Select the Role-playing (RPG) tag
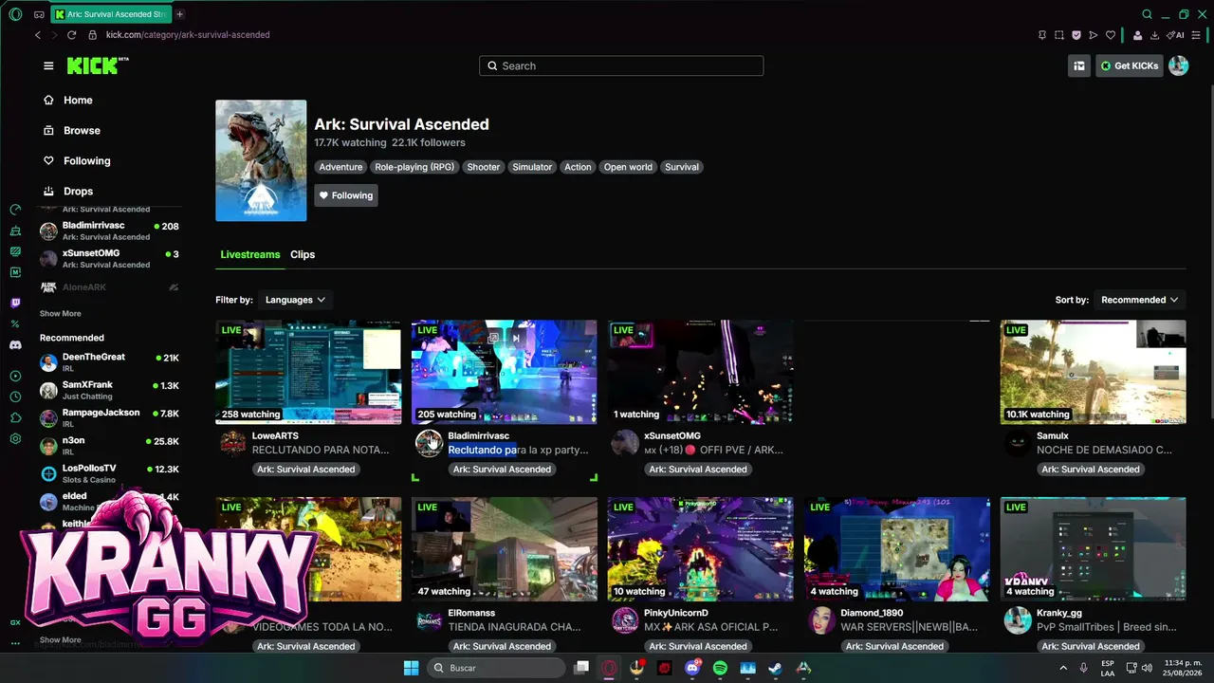The image size is (1214, 683). 414,167
